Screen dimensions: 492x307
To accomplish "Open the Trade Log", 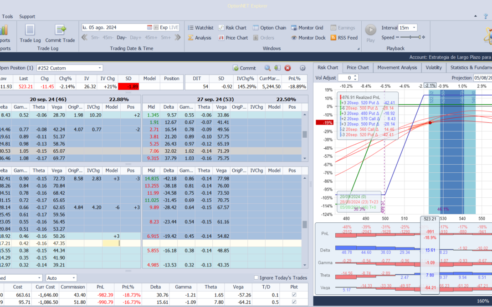I will click(x=30, y=33).
